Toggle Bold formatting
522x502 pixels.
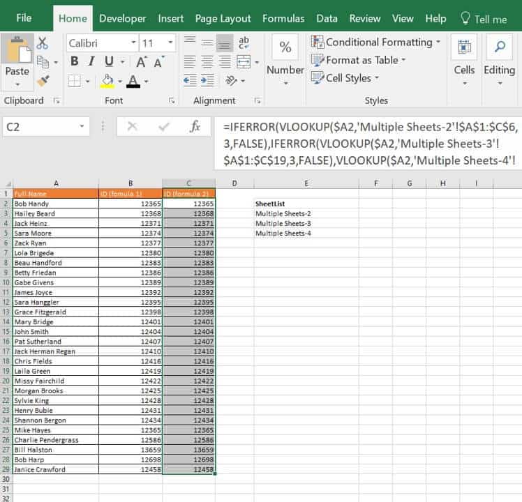click(75, 62)
